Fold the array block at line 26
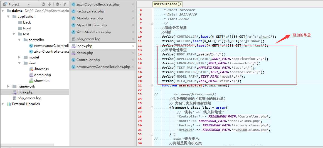 (152, 108)
